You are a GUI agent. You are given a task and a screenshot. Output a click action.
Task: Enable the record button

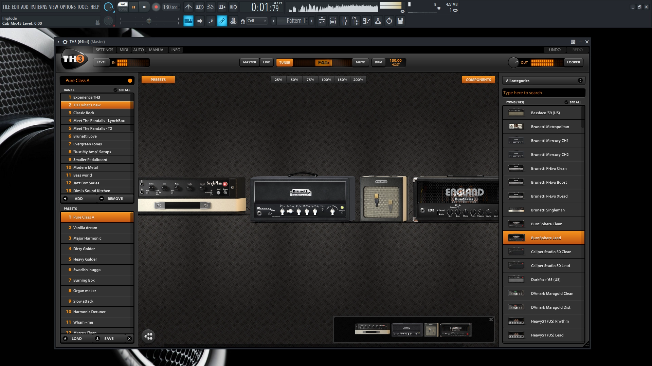coord(156,7)
